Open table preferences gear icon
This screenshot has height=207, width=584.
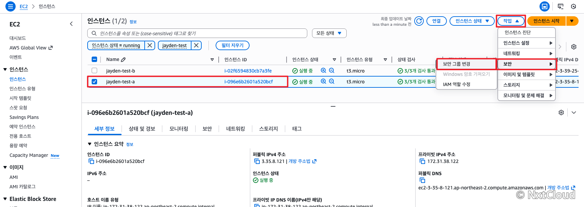point(574,47)
